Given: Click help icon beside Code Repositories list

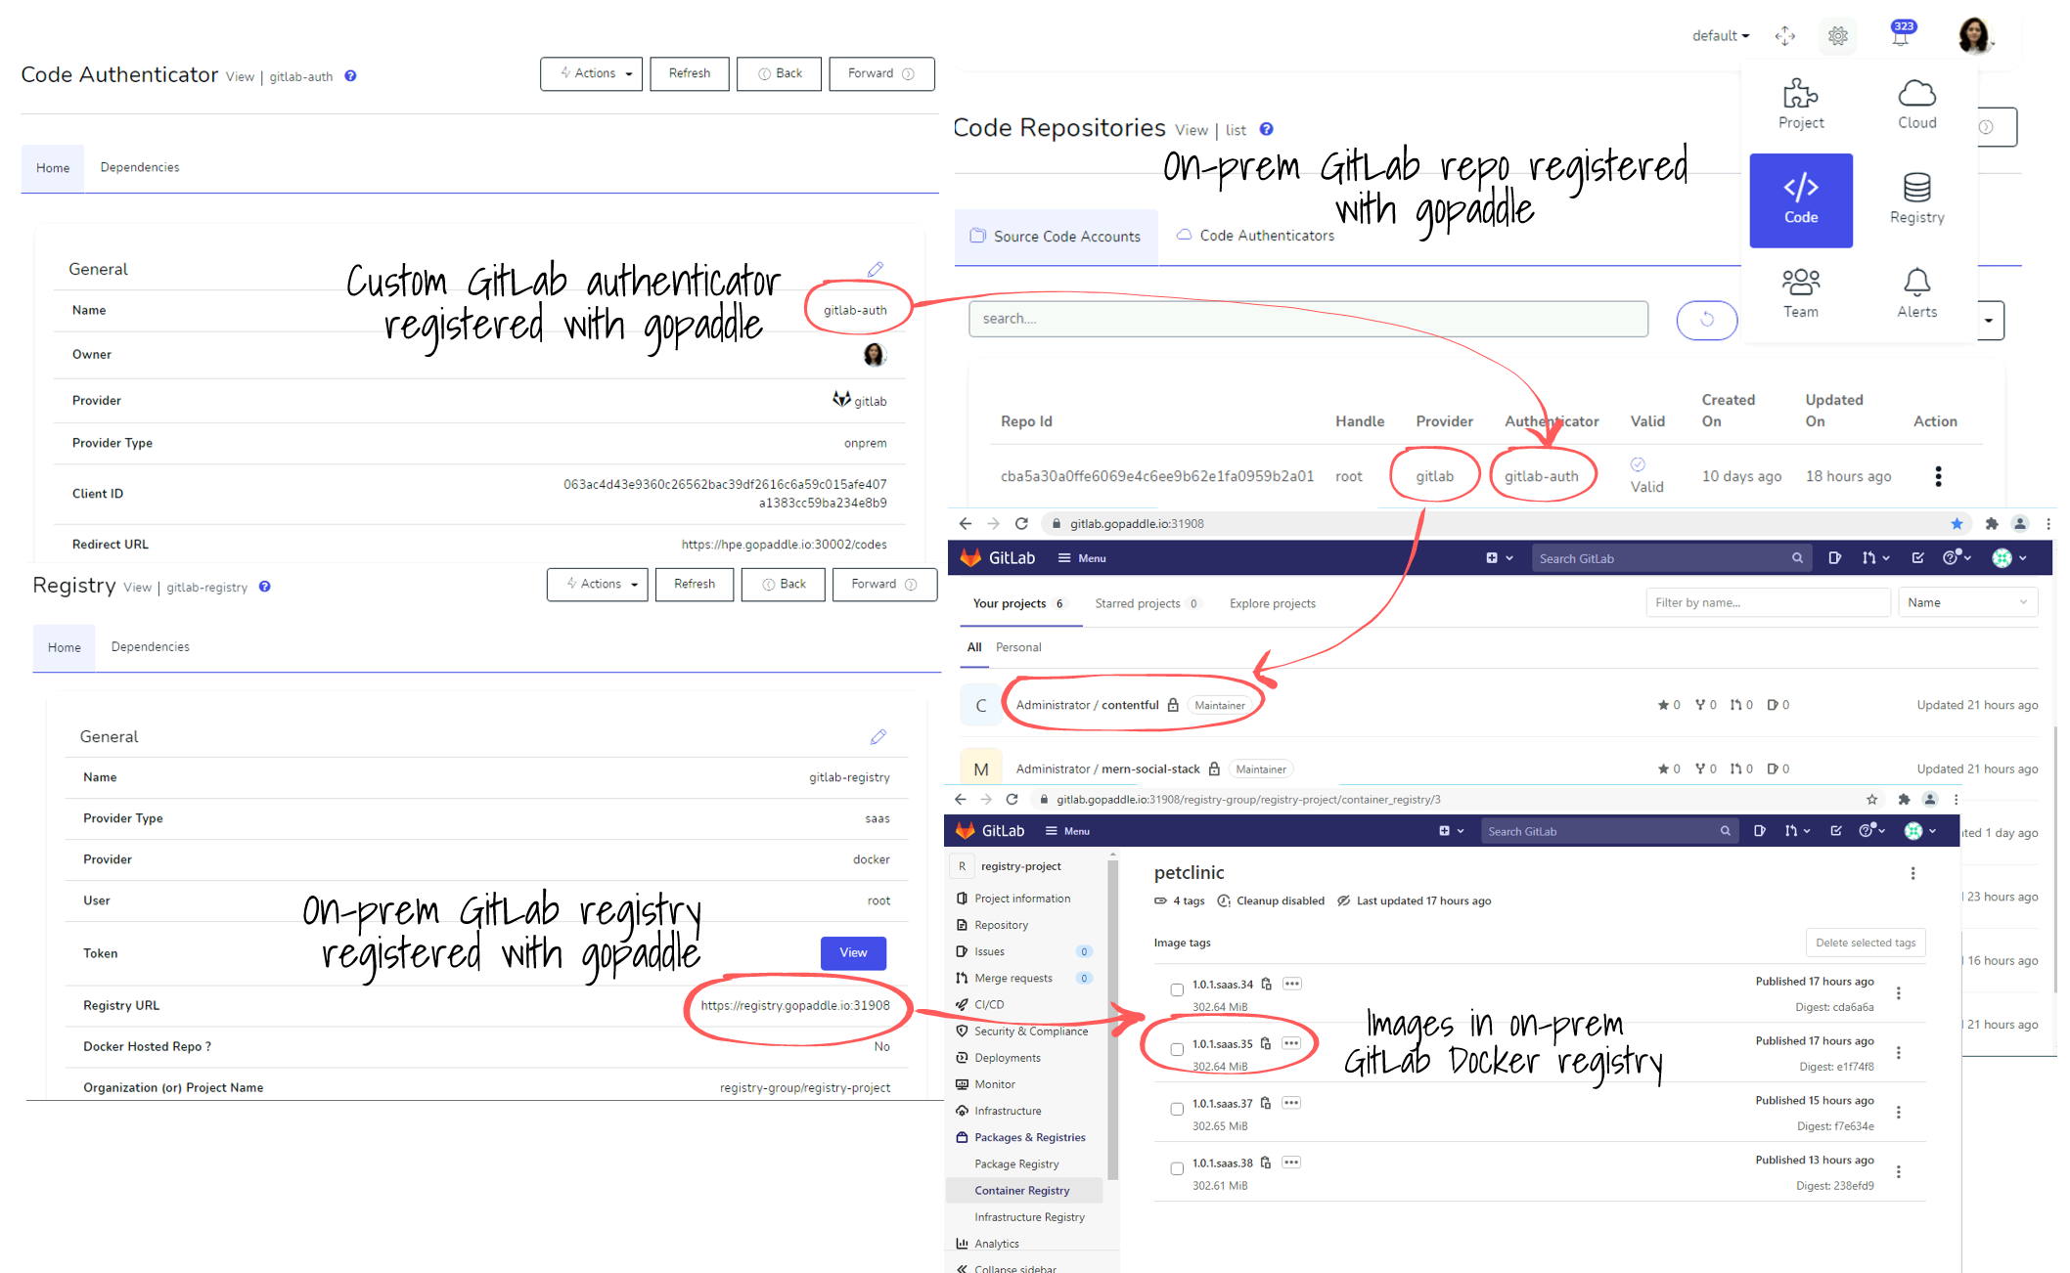Looking at the screenshot, I should point(1266,129).
